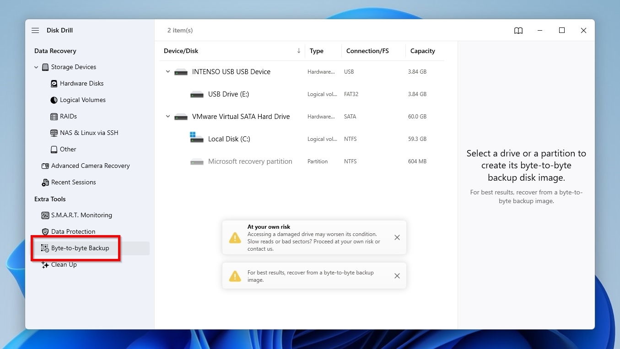This screenshot has height=349, width=620.
Task: Select the Other storage category icon
Action: 54,149
